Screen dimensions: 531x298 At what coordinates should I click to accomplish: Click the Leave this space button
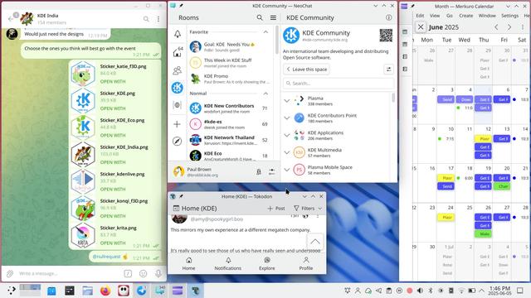[x=306, y=70]
